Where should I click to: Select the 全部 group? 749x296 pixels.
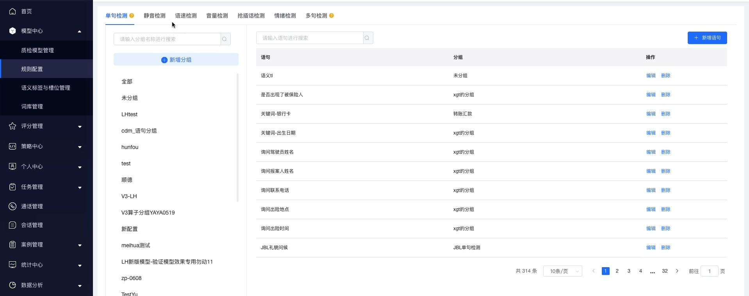click(x=127, y=82)
